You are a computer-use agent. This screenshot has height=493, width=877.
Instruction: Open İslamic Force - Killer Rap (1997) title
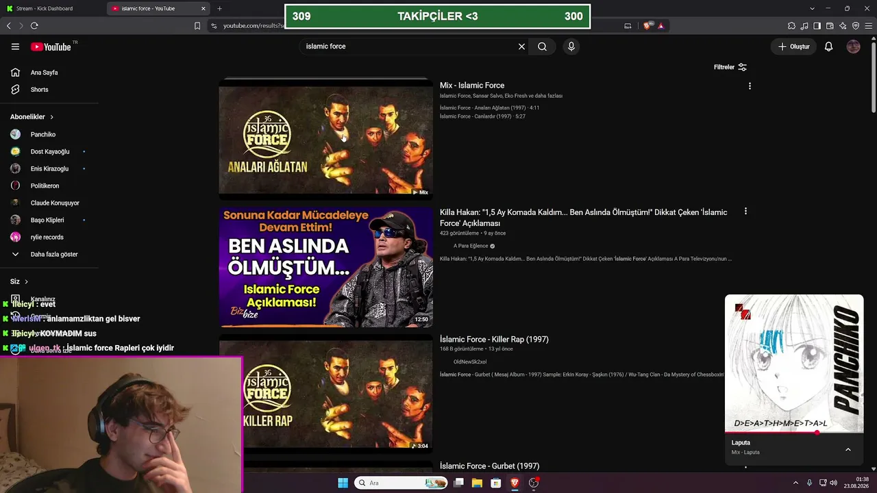pyautogui.click(x=494, y=340)
